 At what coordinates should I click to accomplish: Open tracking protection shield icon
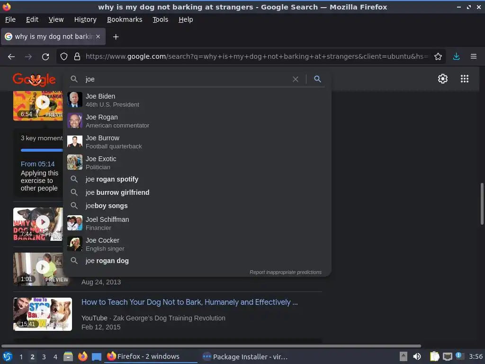point(64,57)
